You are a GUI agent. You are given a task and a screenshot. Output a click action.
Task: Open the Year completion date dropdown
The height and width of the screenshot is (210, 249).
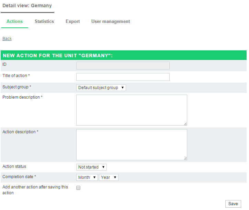(x=109, y=177)
